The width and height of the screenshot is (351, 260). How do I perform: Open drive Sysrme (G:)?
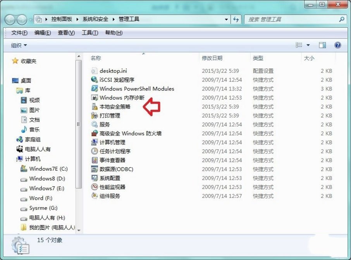pyautogui.click(x=39, y=208)
